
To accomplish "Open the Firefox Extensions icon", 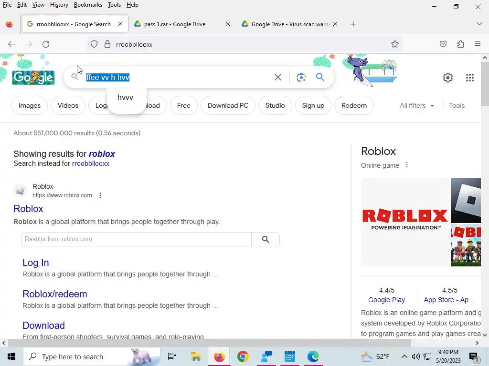I will point(461,44).
